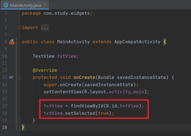Viewport: 191px width, 136px height.
Task: Click the txtView field declaration on line 10
Action: pos(67,56)
